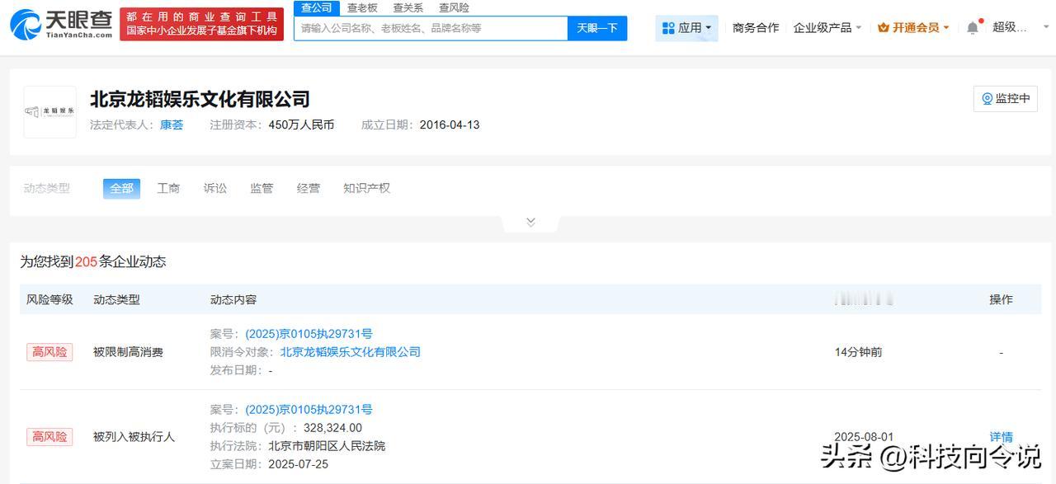The image size is (1056, 484).
Task: Click the crown icon beside 开通会员
Action: coord(884,28)
